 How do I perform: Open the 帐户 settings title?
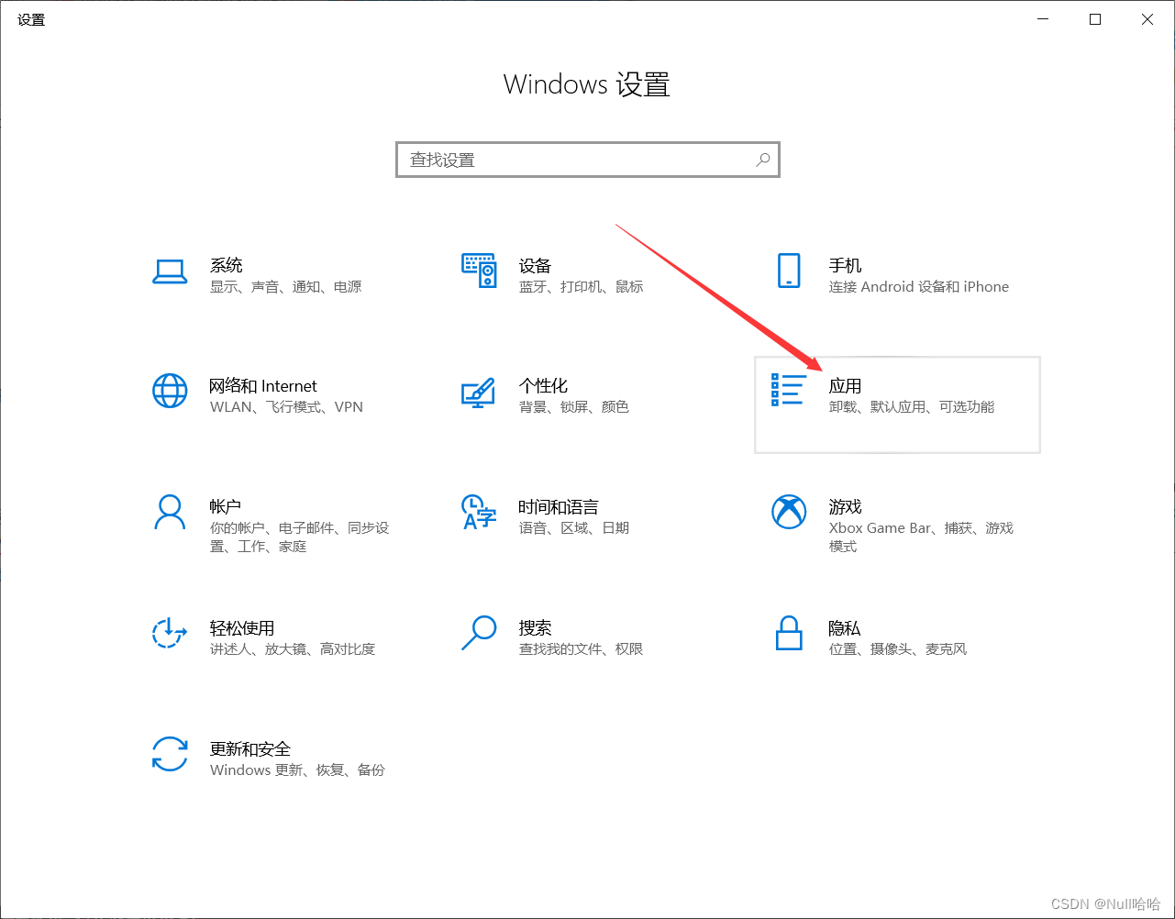click(x=226, y=506)
